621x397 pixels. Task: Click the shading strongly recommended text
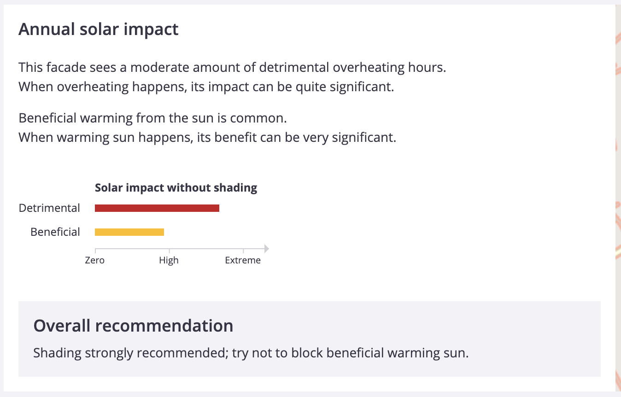pyautogui.click(x=251, y=353)
